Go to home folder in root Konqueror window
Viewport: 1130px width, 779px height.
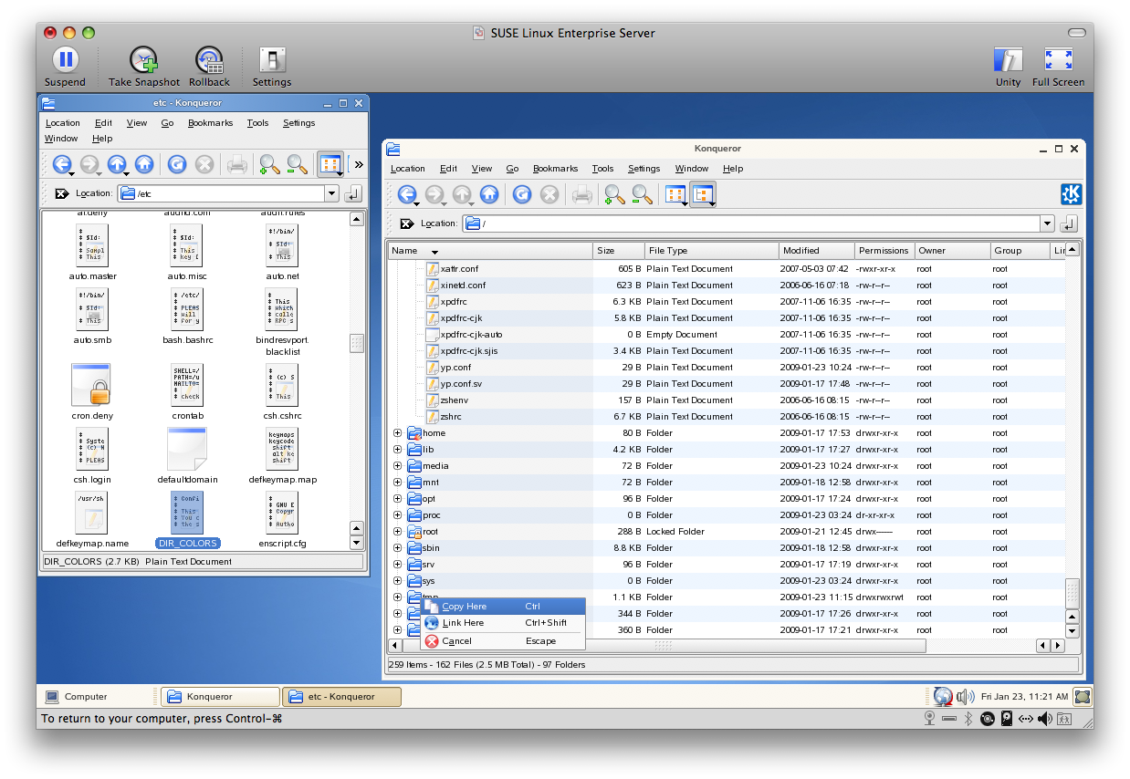[x=488, y=194]
